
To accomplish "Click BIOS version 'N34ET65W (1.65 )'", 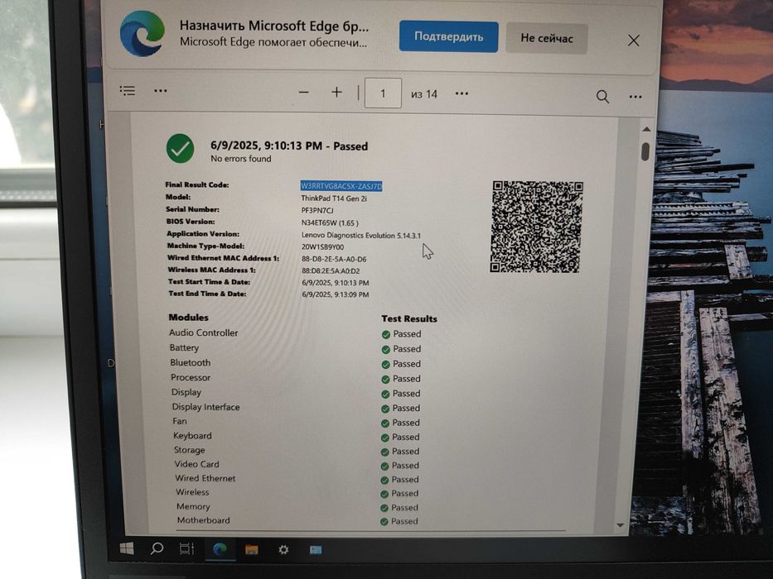I will click(330, 223).
